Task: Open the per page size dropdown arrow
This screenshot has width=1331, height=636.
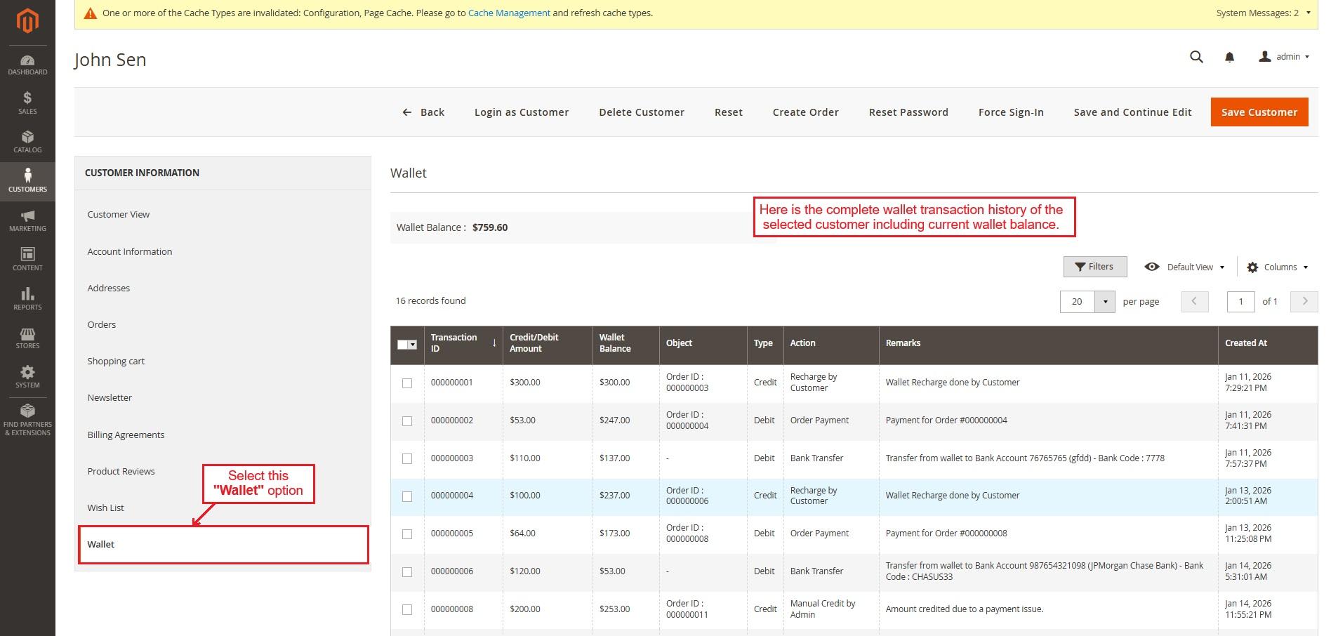Action: [1105, 302]
